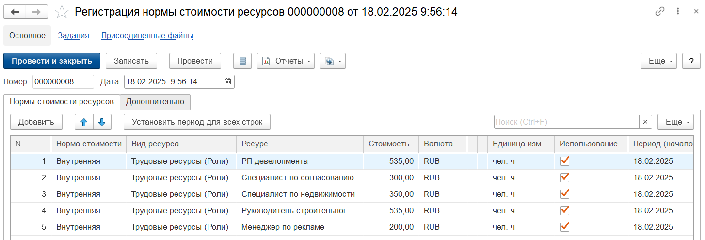Copy link to document via chain icon
The height and width of the screenshot is (240, 705).
(659, 12)
